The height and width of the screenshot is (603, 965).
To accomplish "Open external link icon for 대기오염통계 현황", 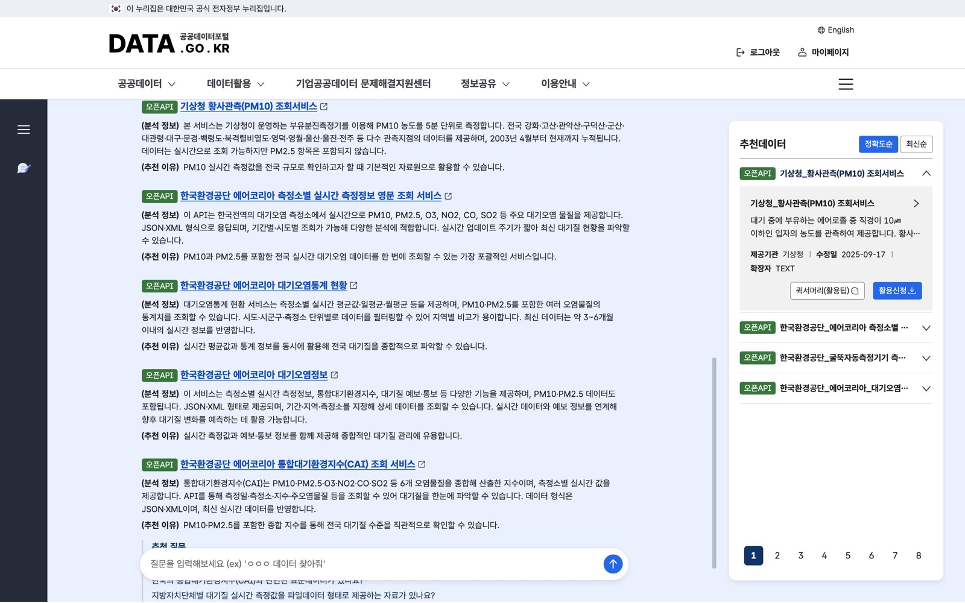I will point(354,285).
